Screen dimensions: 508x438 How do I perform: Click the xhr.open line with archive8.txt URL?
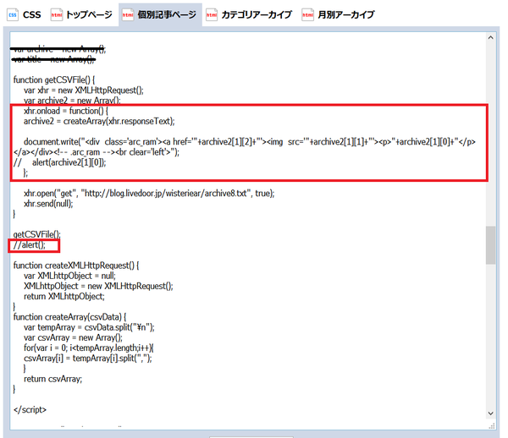149,194
